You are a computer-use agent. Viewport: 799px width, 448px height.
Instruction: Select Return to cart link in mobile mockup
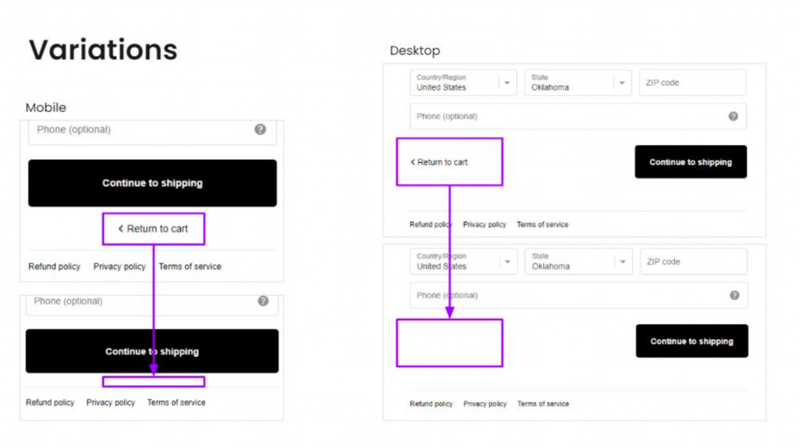pyautogui.click(x=153, y=229)
